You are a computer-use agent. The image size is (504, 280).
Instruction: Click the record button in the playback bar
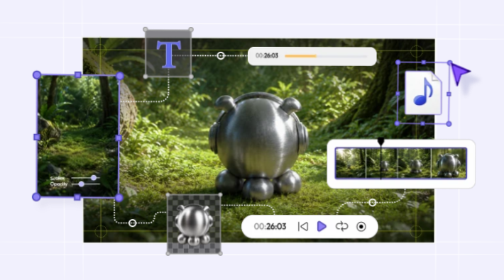pos(361,226)
